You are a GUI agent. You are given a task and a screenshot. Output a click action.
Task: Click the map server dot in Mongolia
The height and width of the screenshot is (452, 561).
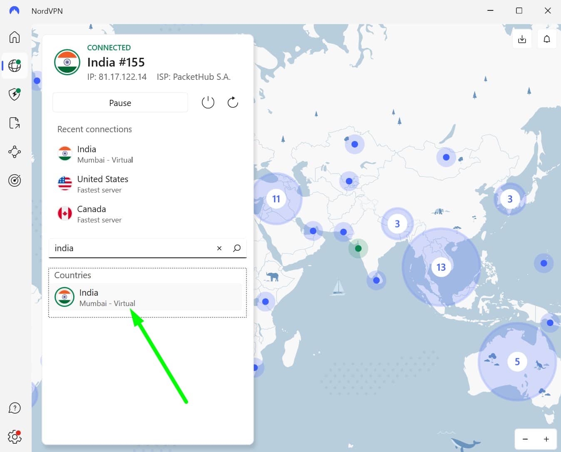click(446, 157)
